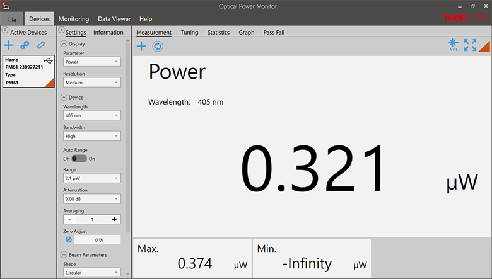The image size is (492, 279).
Task: Open the Statistics tab
Action: 218,33
